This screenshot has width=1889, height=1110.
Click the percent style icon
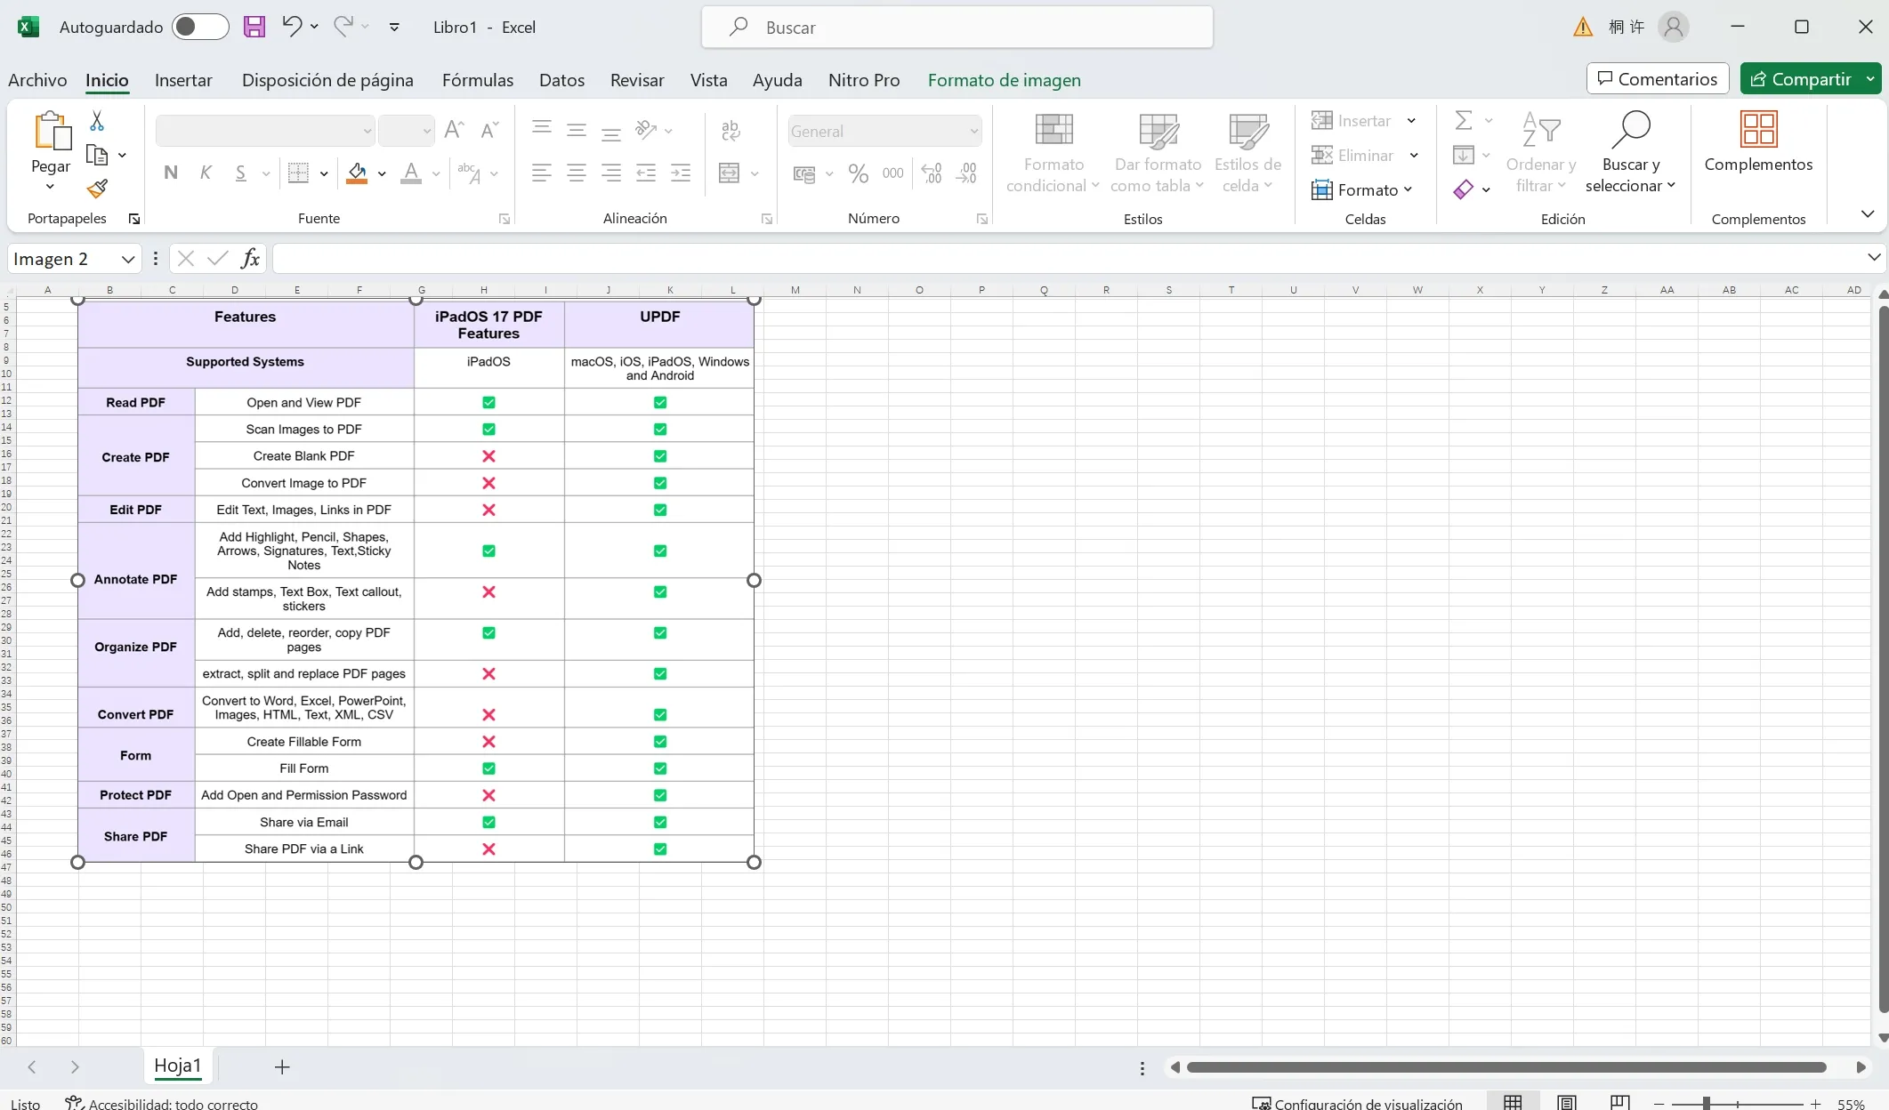(859, 173)
